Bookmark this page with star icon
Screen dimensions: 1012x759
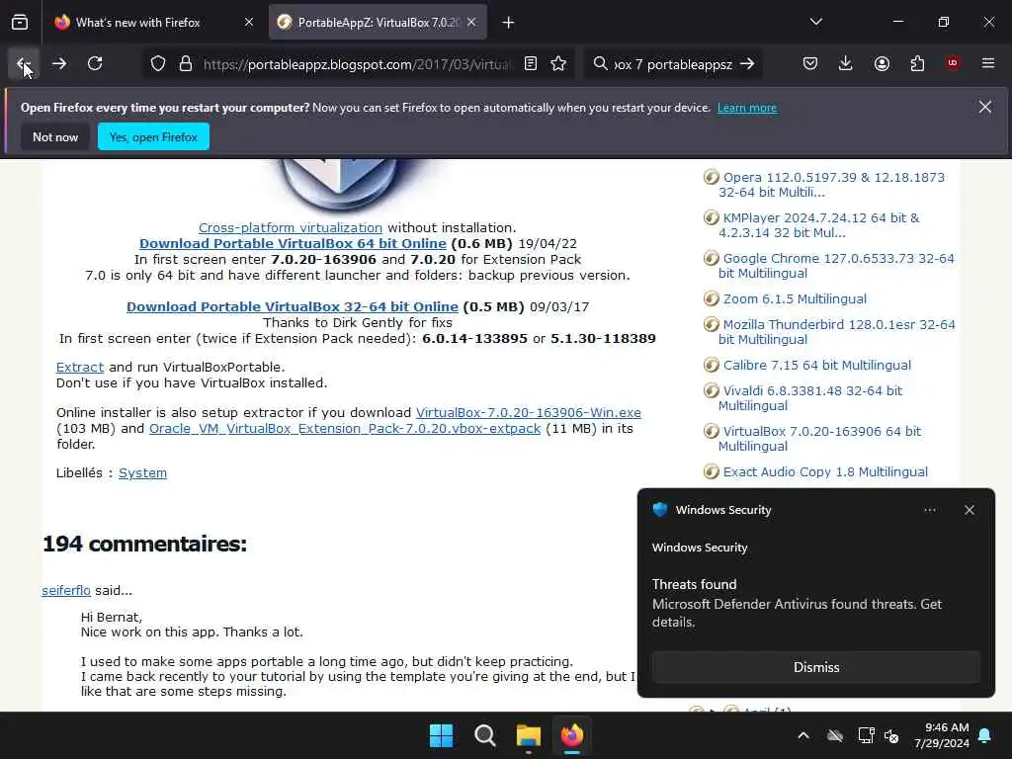(x=559, y=64)
